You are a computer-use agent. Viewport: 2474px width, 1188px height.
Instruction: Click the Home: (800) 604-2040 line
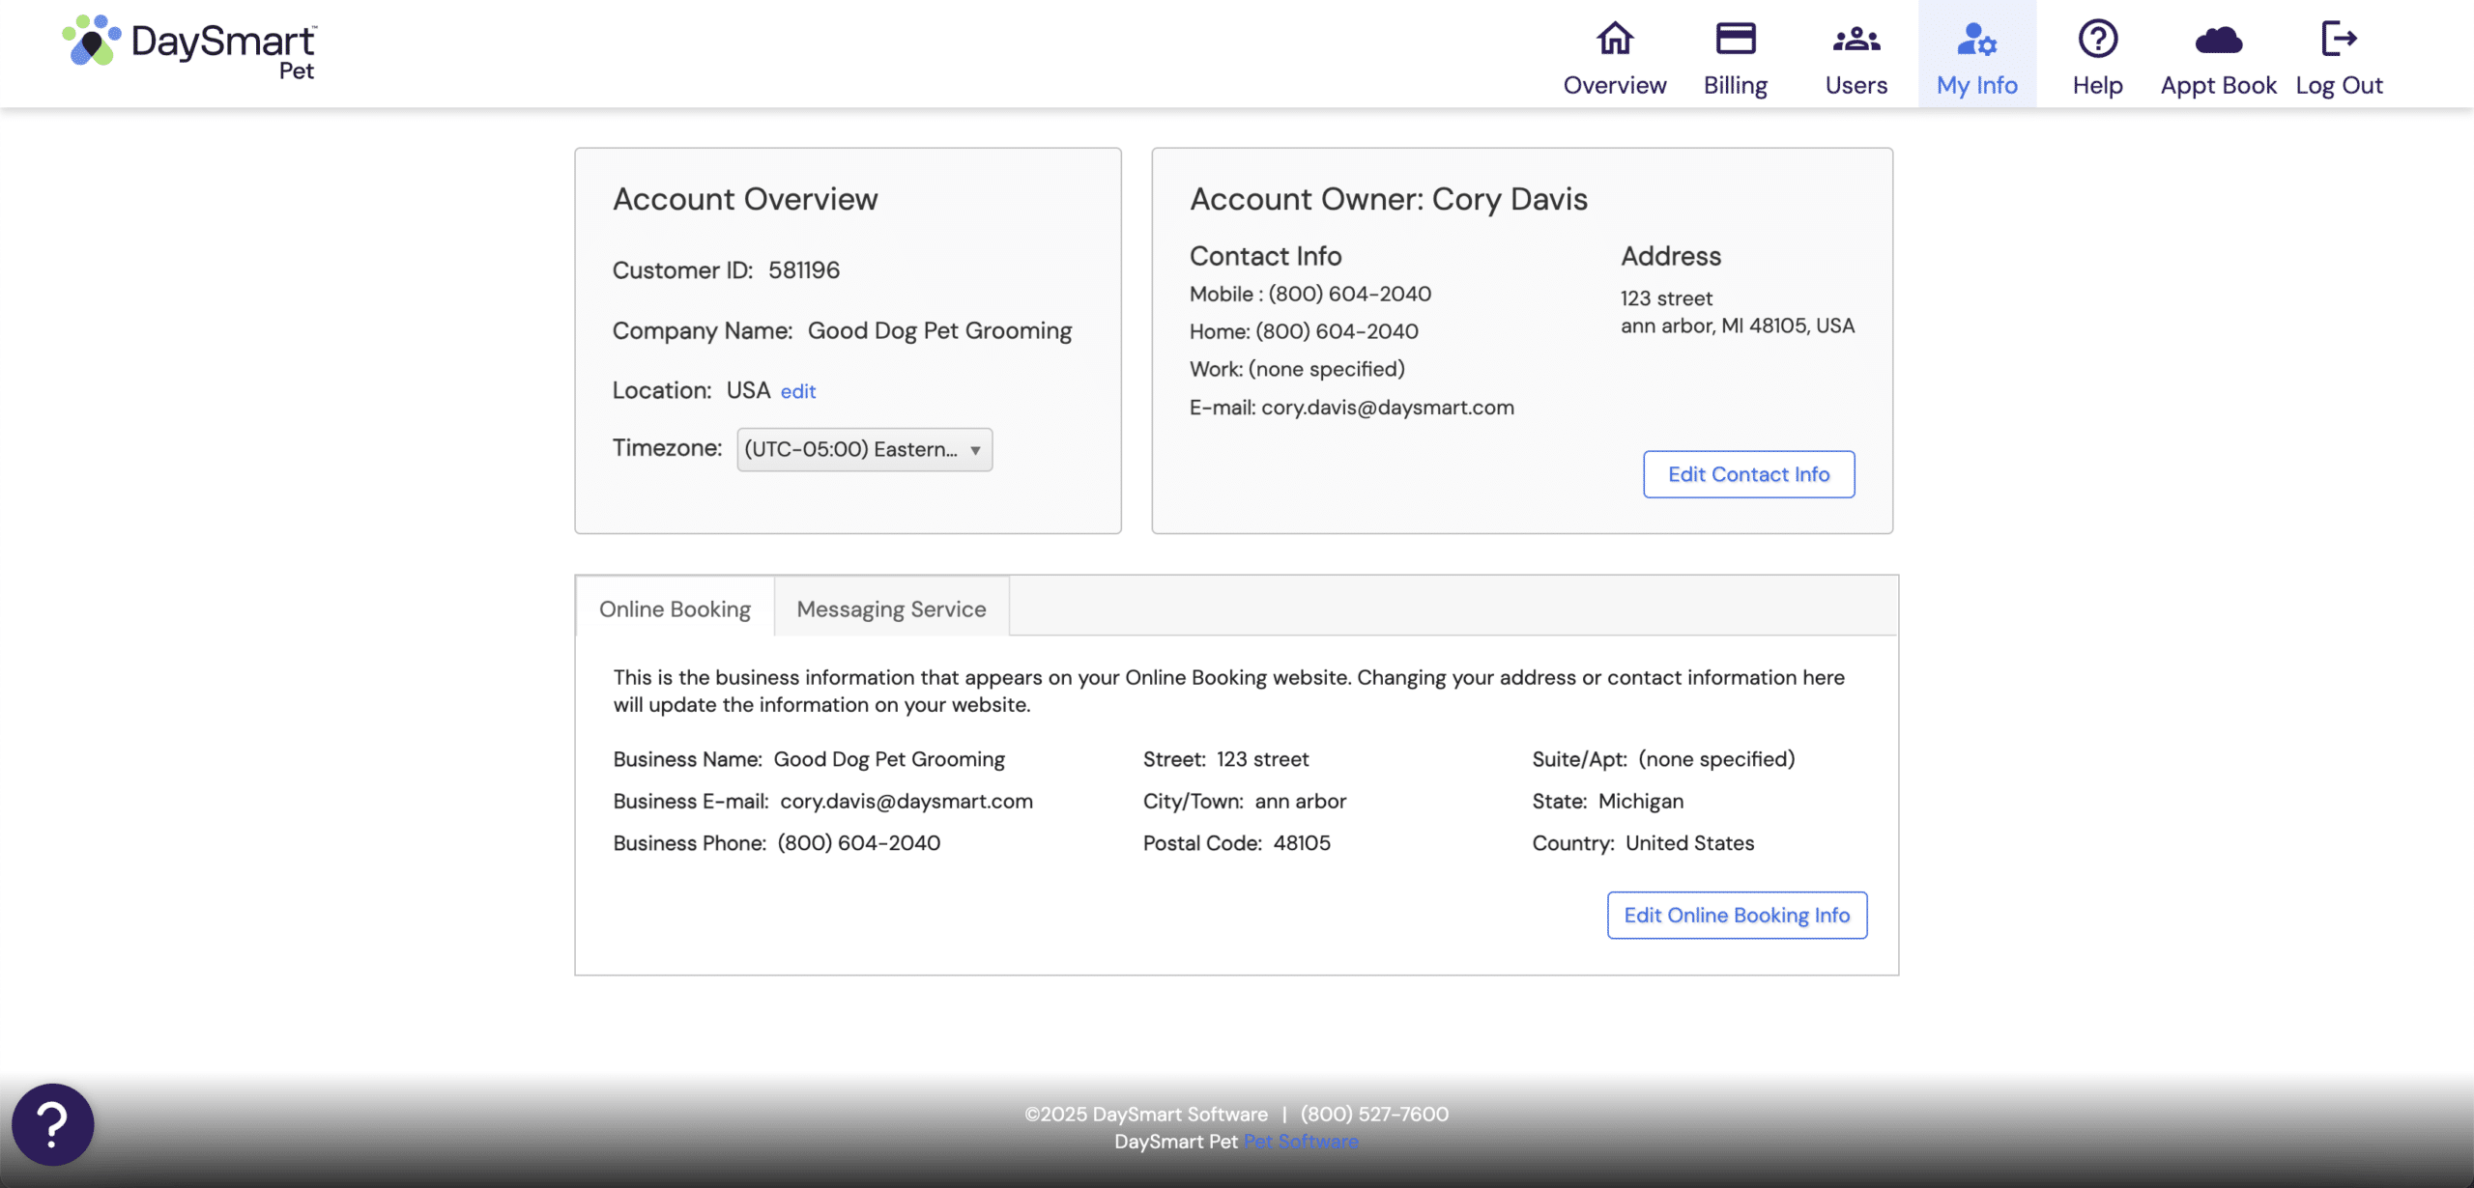click(x=1304, y=331)
